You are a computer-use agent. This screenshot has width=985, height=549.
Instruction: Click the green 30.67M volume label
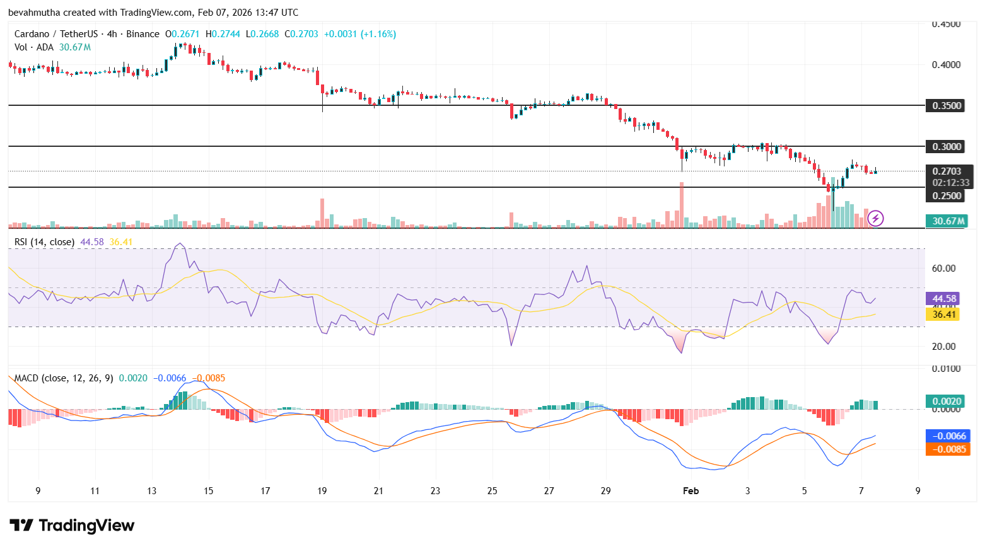(x=947, y=221)
